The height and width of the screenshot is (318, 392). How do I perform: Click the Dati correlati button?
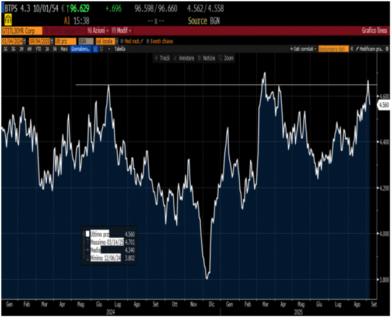[x=303, y=50]
